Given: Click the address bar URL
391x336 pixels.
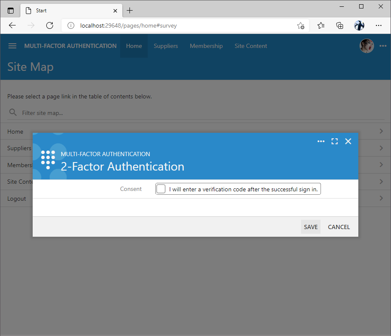Looking at the screenshot, I should tap(128, 25).
